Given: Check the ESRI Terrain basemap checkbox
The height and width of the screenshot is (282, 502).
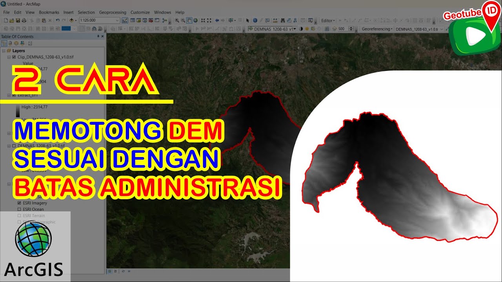Looking at the screenshot, I should [x=19, y=215].
